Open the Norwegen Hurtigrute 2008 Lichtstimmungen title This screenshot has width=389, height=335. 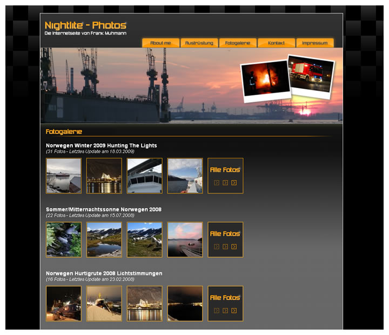[104, 273]
